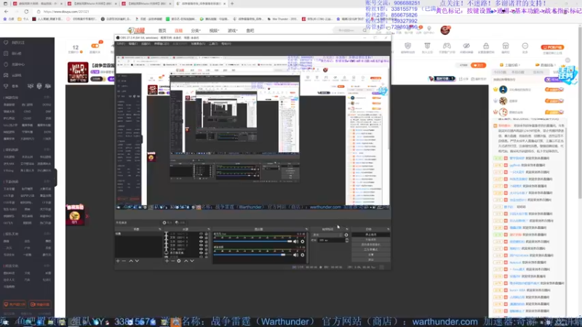582x327 pixels.
Task: Remove selected source in OBS sources panel
Action: 172,261
